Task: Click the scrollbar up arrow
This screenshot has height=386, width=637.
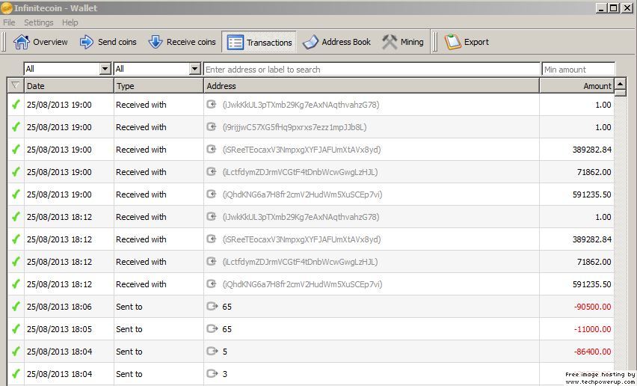Action: pyautogui.click(x=620, y=85)
